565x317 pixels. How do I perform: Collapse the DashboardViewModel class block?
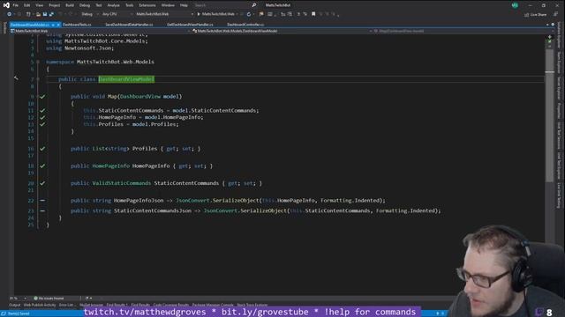click(38, 79)
